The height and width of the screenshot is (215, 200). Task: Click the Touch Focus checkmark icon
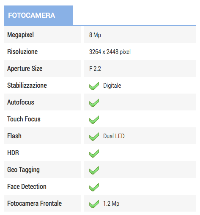point(94,120)
